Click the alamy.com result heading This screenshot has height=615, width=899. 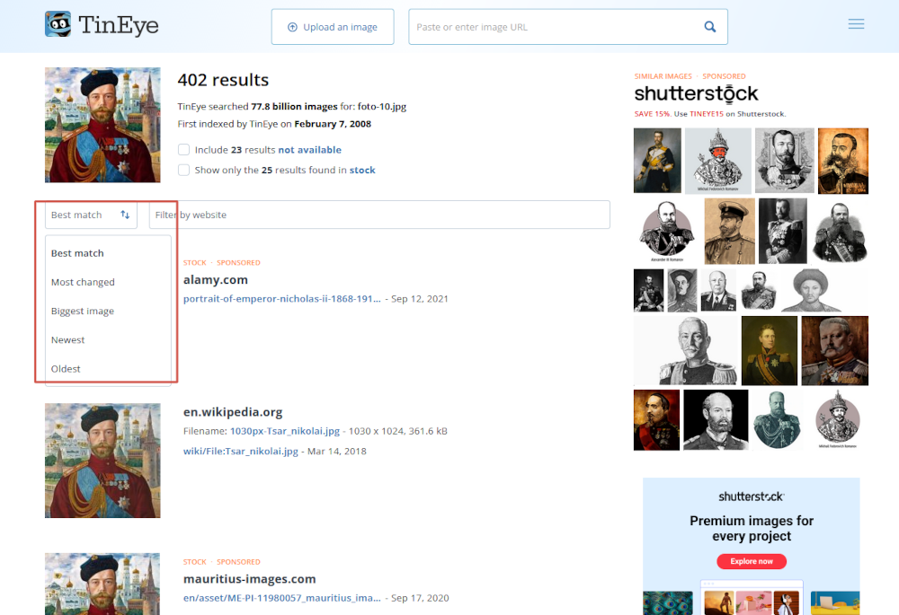[x=216, y=279]
